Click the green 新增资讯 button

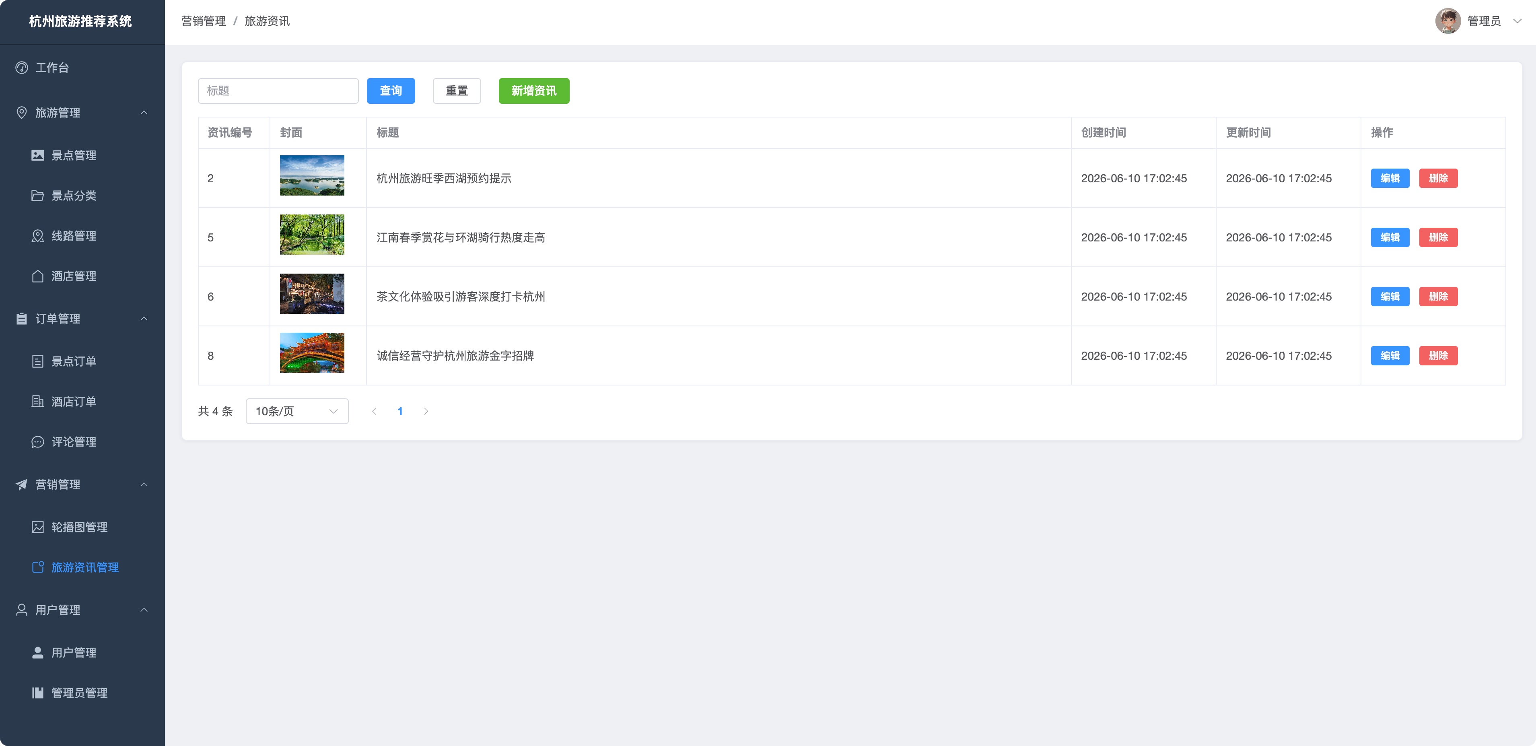point(534,91)
